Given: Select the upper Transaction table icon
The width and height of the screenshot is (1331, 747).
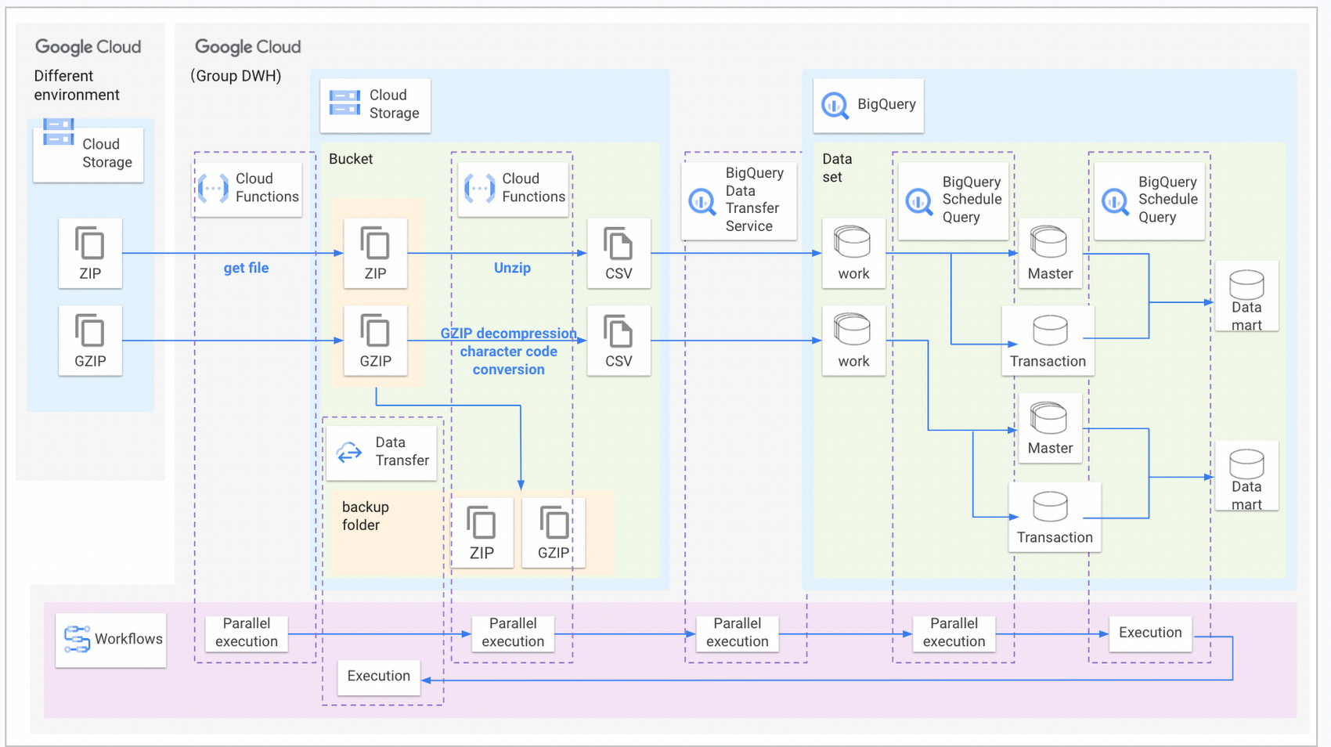Looking at the screenshot, I should [x=1050, y=330].
